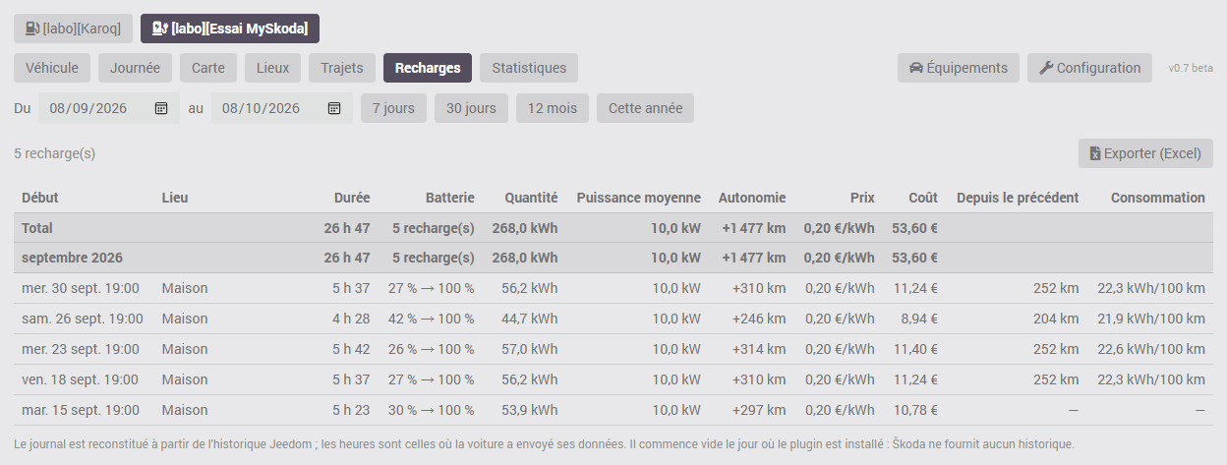The width and height of the screenshot is (1227, 465).
Task: Filter on the last 30 jours
Action: pos(472,108)
